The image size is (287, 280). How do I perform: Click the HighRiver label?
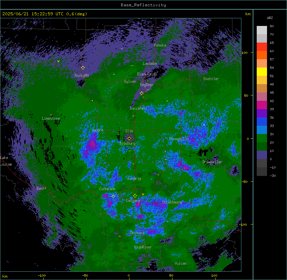pos(143,247)
